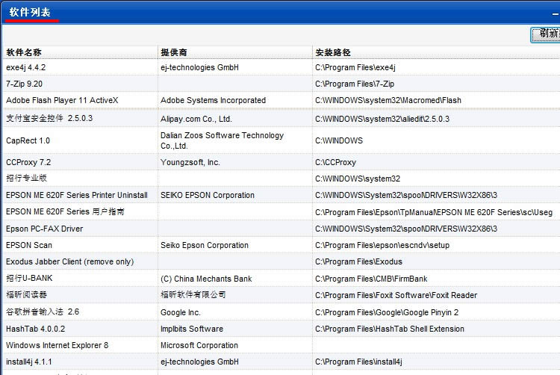The image size is (560, 375).
Task: Click the Google Pinyin 2 install path
Action: pos(387,312)
